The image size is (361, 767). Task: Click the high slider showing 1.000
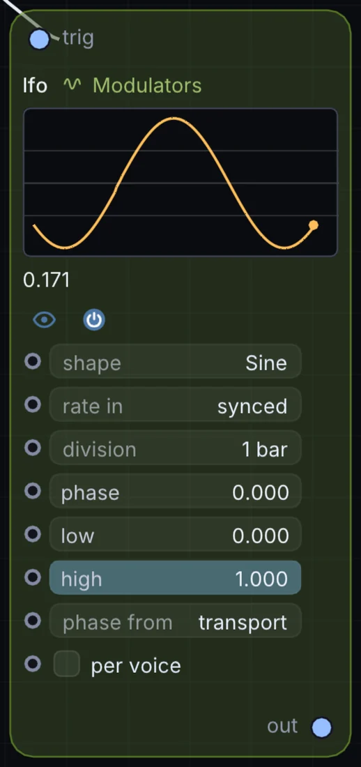click(175, 578)
